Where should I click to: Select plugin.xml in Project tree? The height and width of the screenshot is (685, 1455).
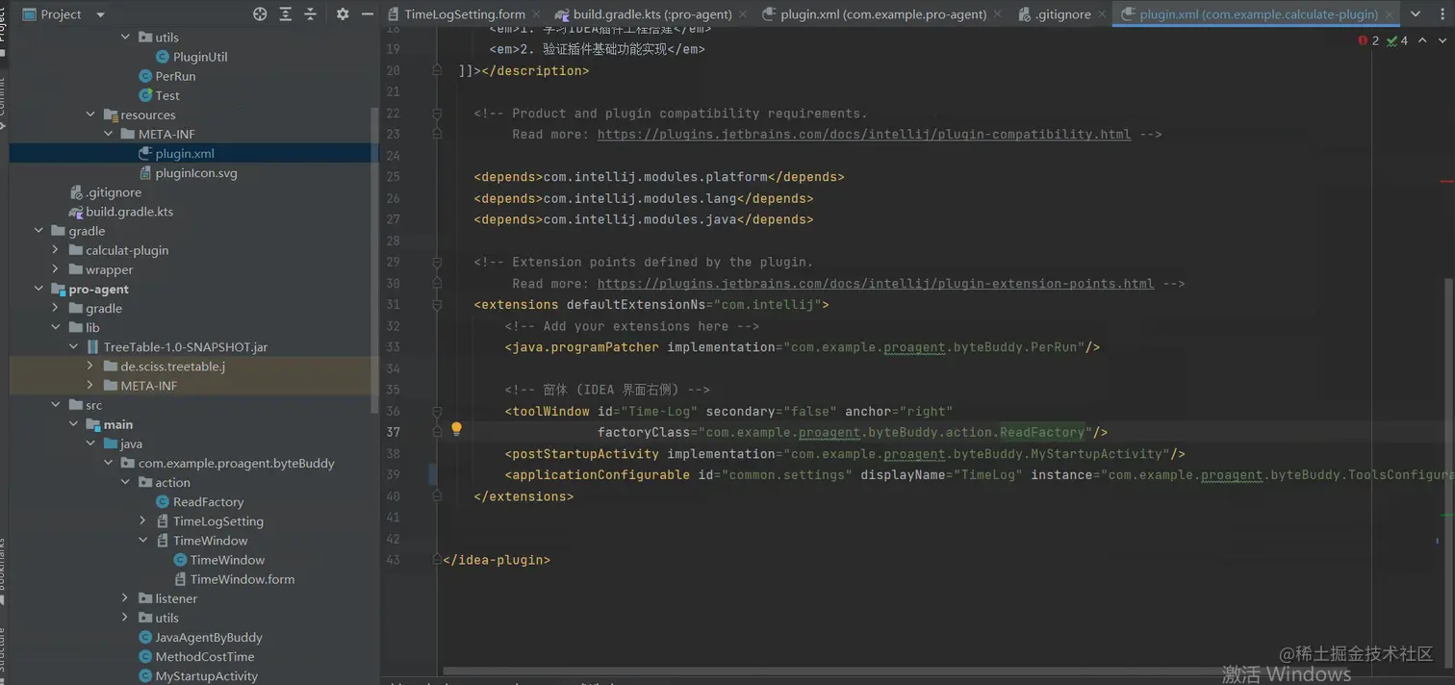pyautogui.click(x=185, y=153)
